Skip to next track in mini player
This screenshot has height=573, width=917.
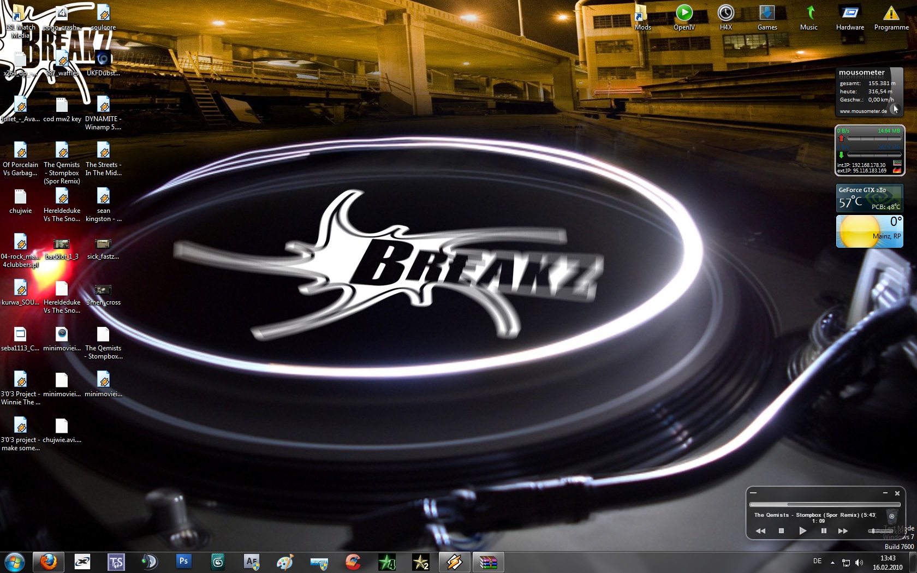[x=843, y=531]
